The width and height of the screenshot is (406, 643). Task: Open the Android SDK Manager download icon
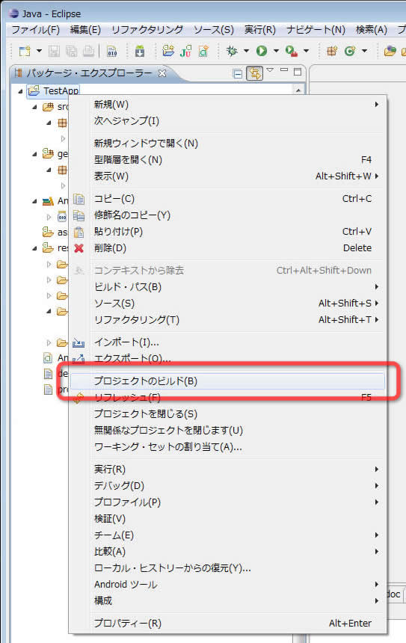140,52
